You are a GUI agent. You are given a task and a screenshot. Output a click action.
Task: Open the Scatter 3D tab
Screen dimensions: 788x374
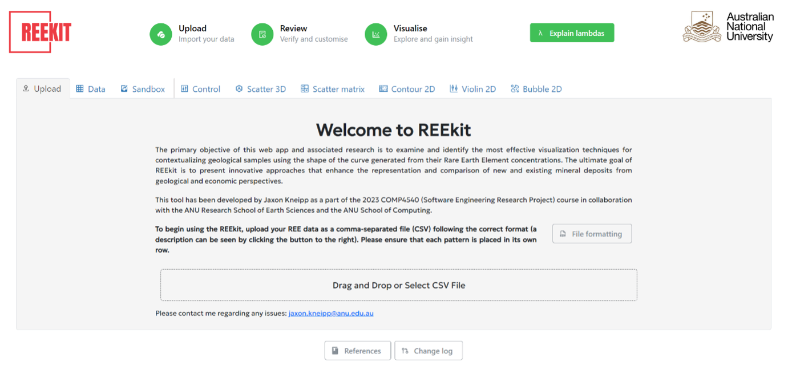tap(261, 89)
